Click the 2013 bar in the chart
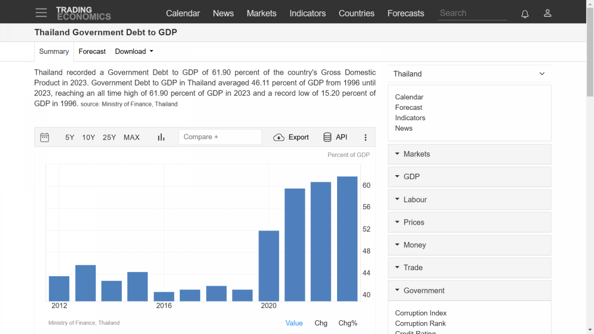The image size is (594, 334). pyautogui.click(x=85, y=283)
